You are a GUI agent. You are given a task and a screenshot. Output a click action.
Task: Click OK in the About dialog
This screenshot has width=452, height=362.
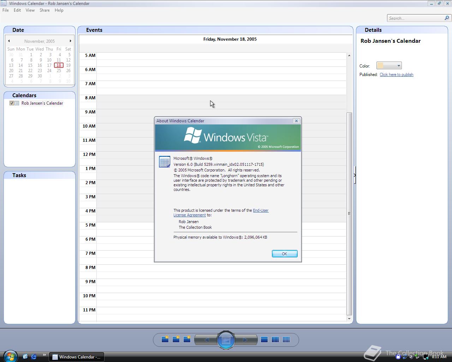(x=285, y=254)
